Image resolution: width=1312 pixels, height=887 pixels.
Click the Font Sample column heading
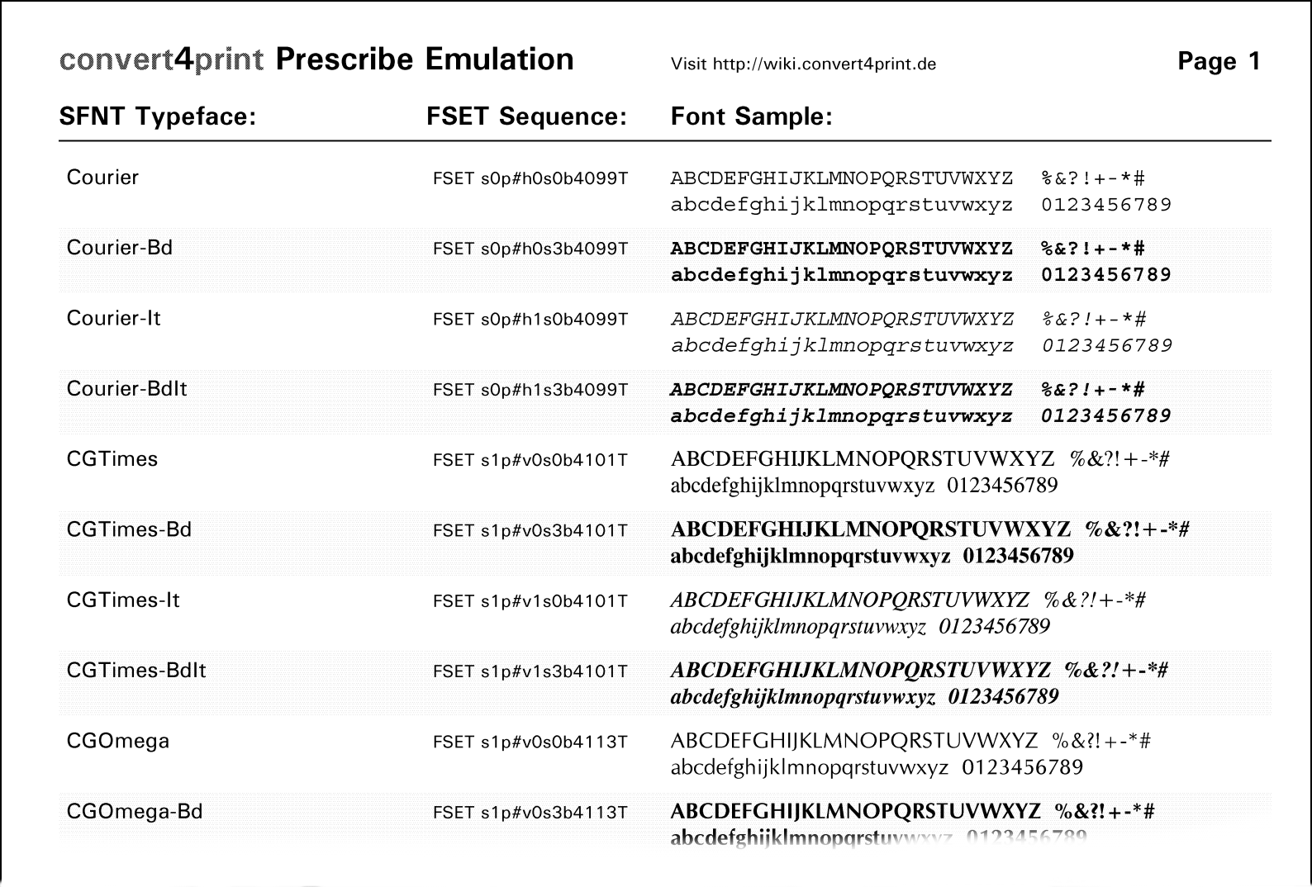click(x=751, y=116)
